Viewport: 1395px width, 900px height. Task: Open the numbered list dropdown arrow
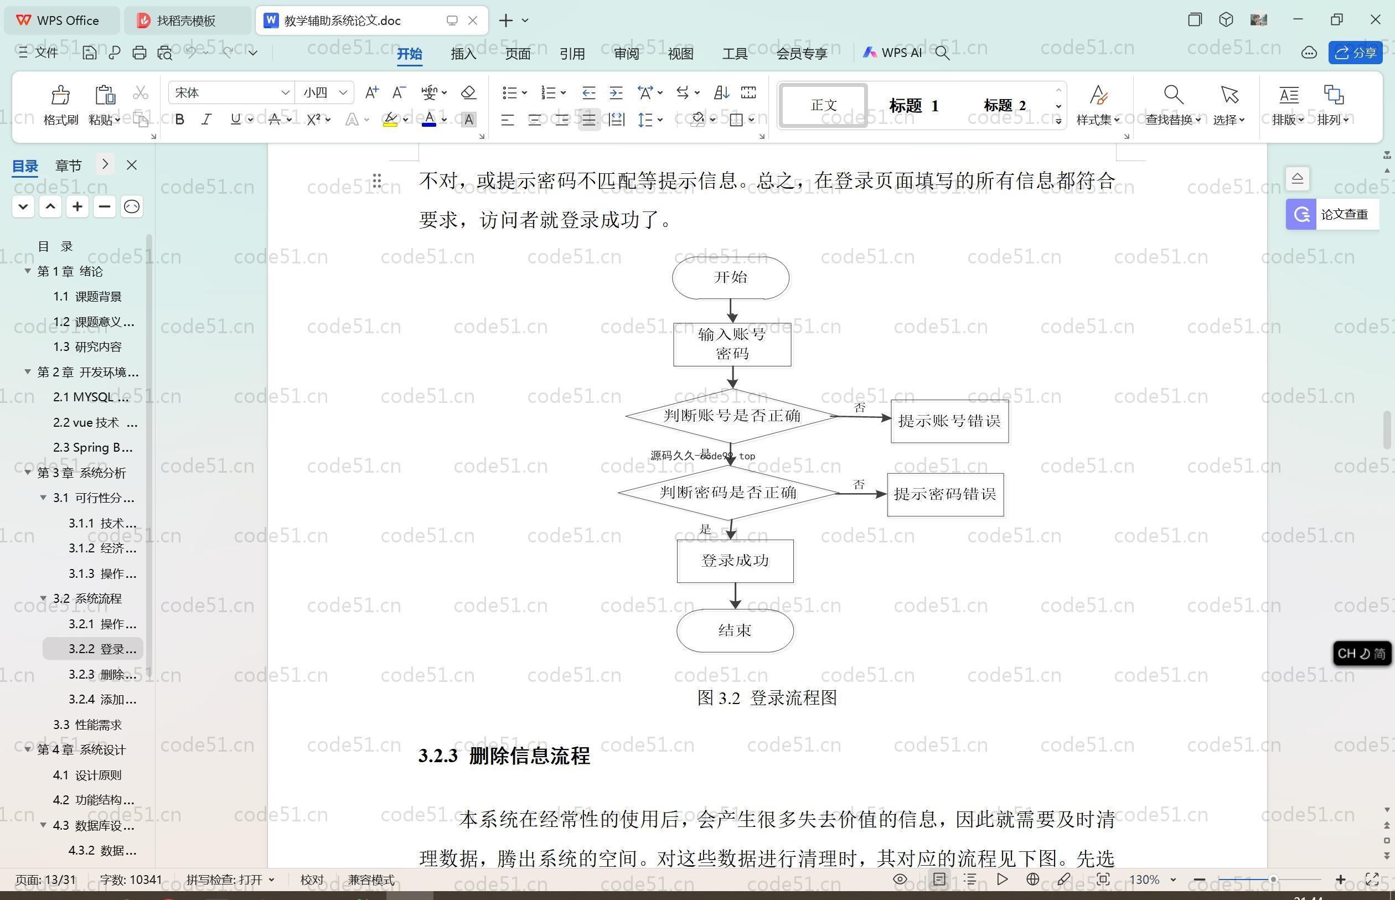click(564, 92)
